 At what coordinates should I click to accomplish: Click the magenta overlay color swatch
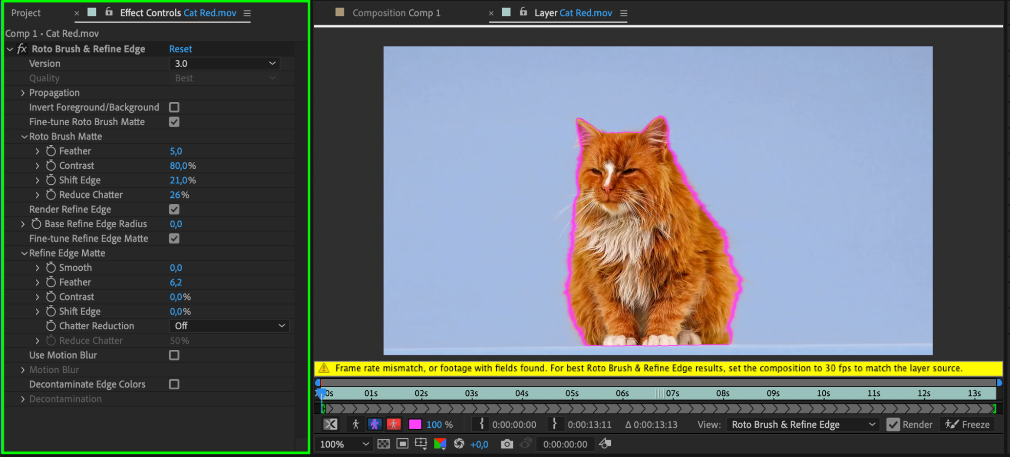pyautogui.click(x=415, y=424)
